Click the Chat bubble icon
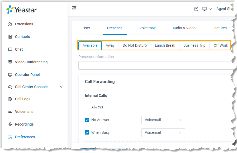This screenshot has height=153, width=237. click(x=10, y=49)
